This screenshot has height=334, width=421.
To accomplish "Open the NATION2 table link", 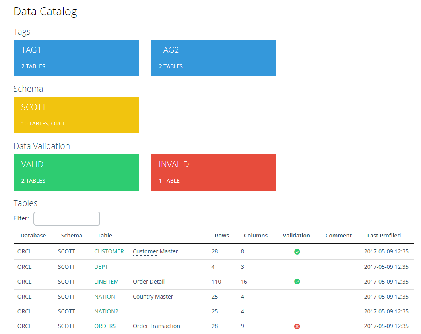I will coord(106,311).
